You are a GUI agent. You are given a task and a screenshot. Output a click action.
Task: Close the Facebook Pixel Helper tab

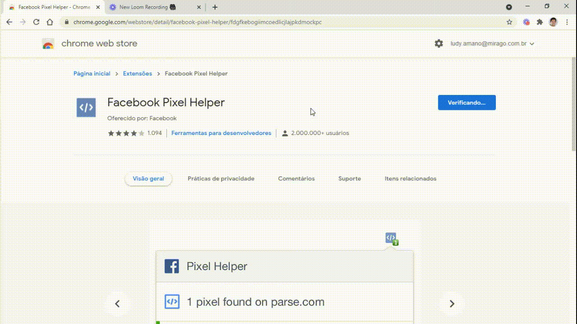(98, 7)
